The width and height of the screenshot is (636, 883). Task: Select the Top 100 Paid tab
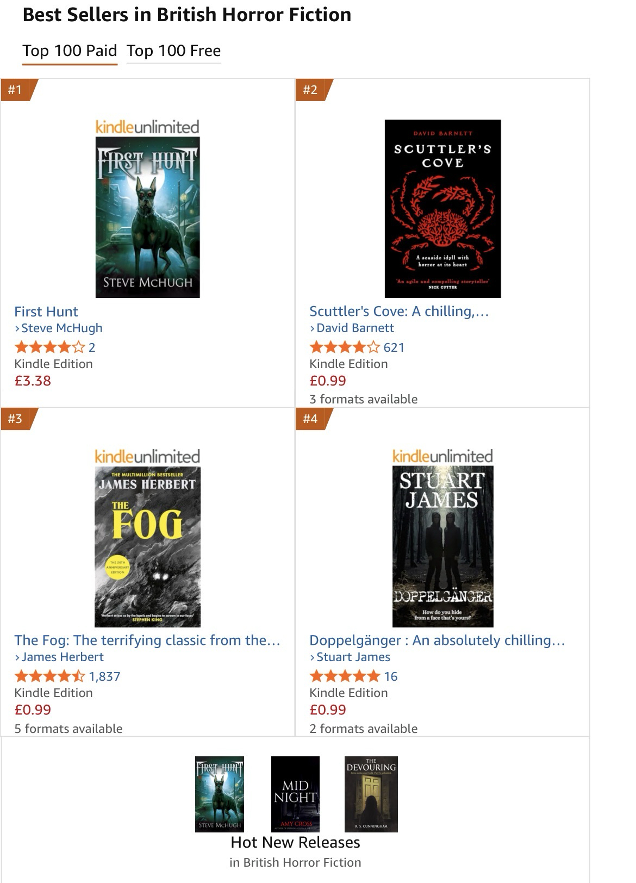point(70,51)
